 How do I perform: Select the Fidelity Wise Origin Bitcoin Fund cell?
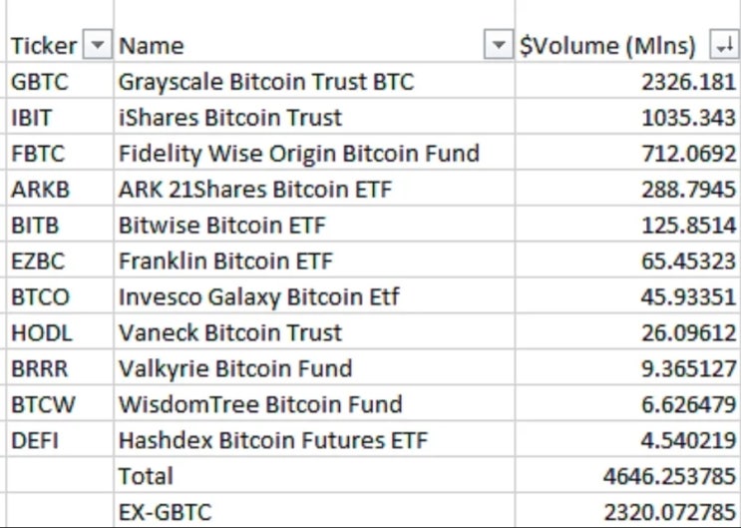298,154
